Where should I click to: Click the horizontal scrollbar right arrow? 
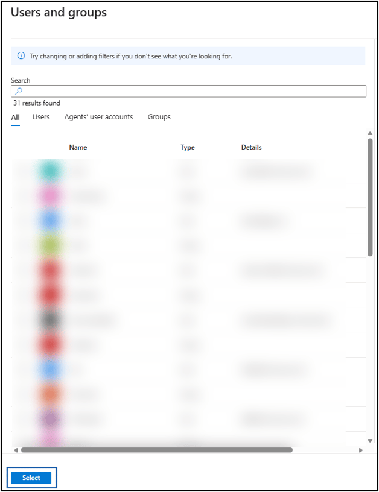361,450
